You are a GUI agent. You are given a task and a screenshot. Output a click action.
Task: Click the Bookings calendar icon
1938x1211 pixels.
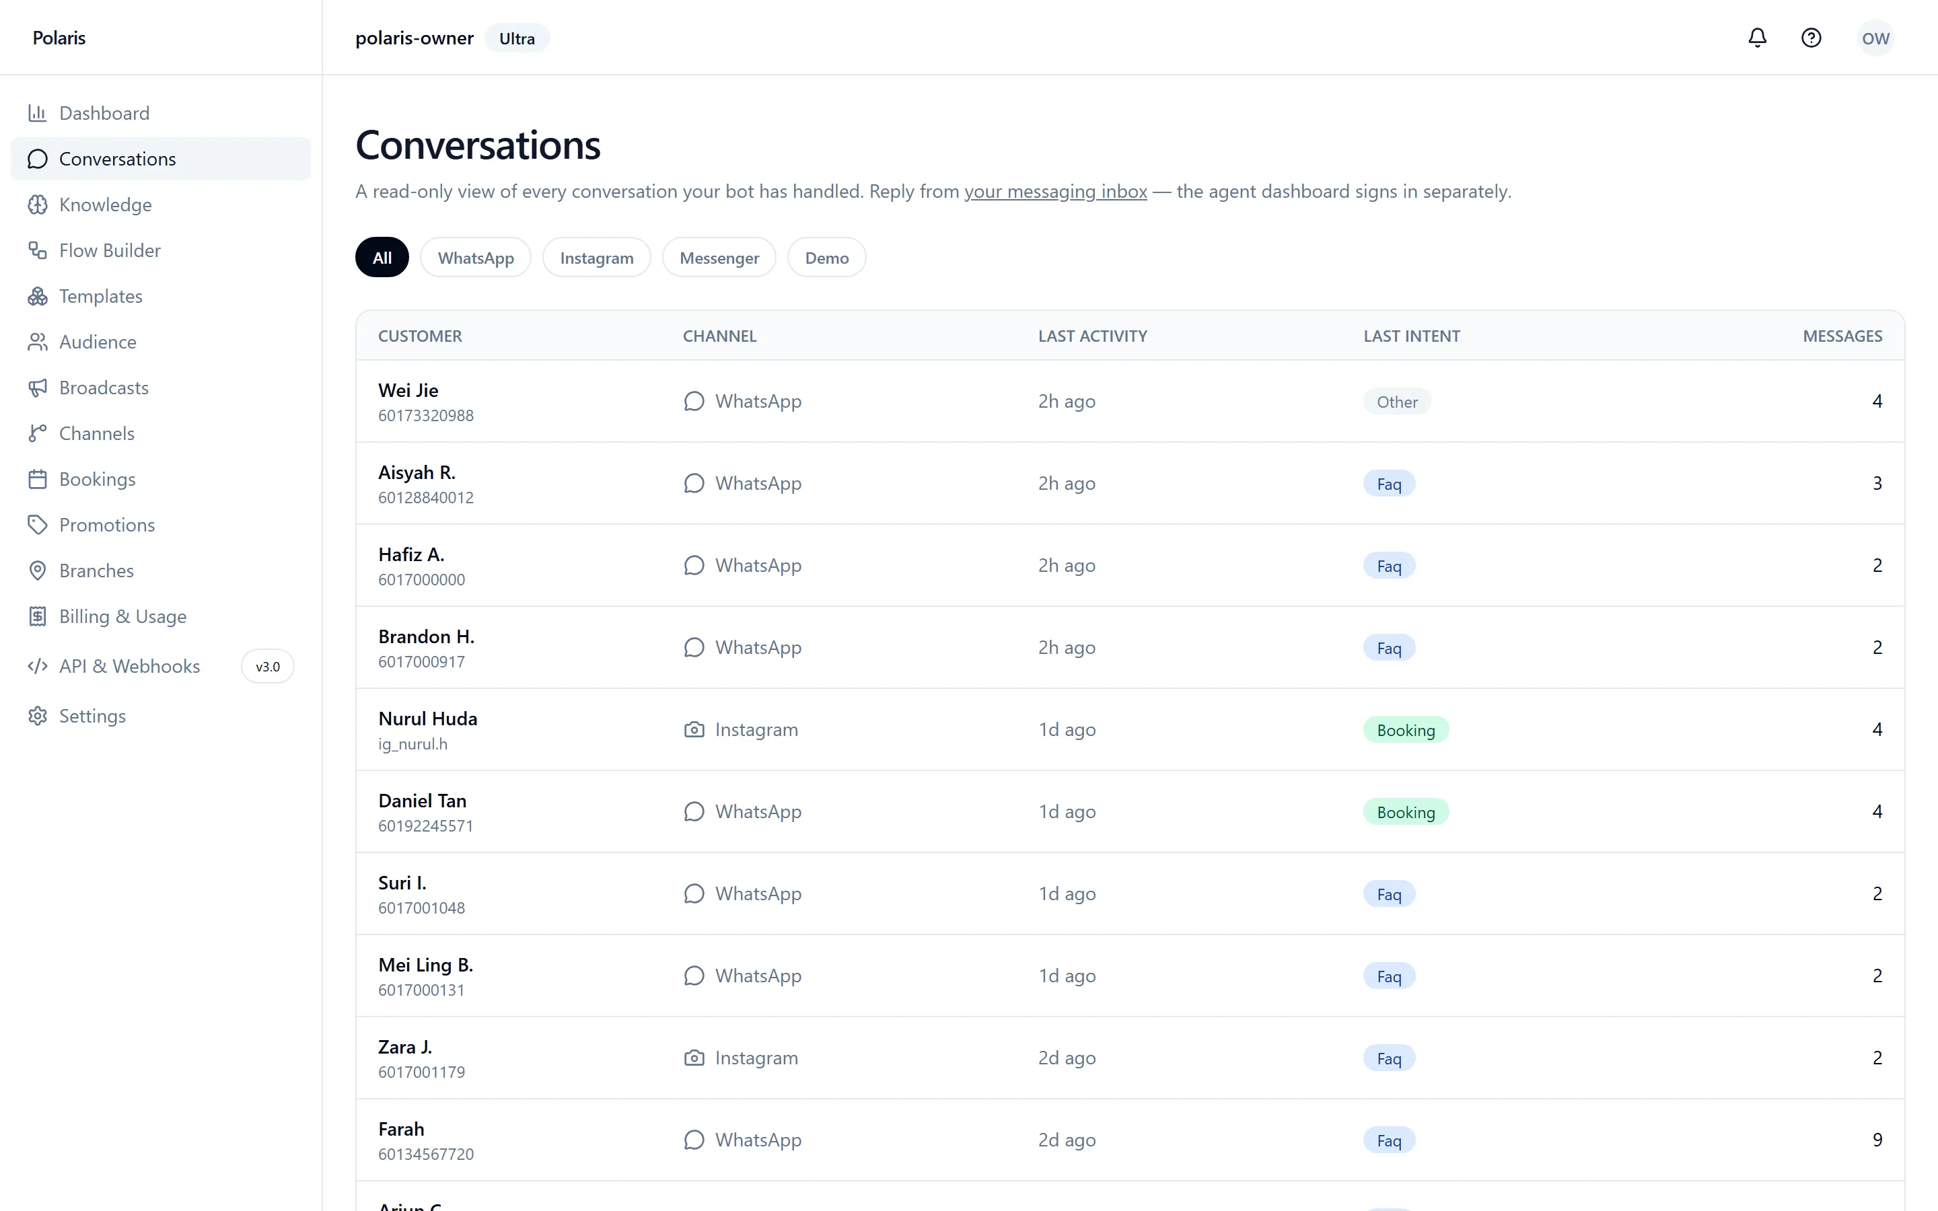click(x=37, y=479)
